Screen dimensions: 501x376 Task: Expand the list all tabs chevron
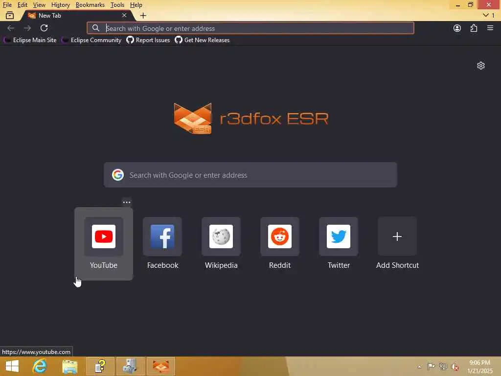pos(486,15)
